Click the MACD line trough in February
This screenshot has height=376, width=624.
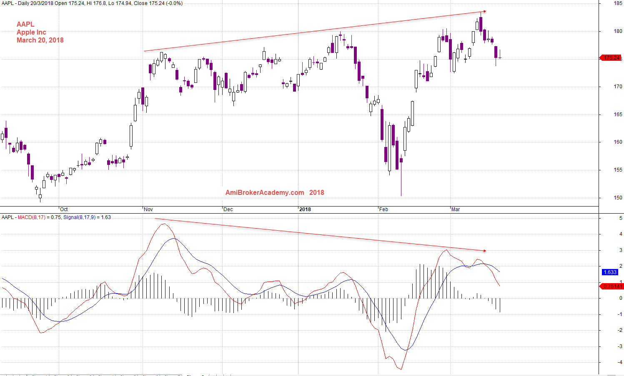401,369
